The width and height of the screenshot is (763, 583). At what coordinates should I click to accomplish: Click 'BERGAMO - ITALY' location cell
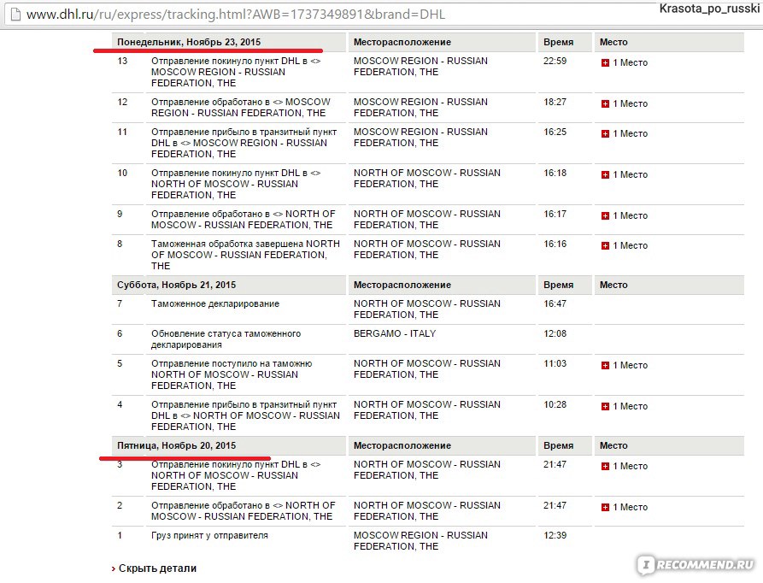395,334
